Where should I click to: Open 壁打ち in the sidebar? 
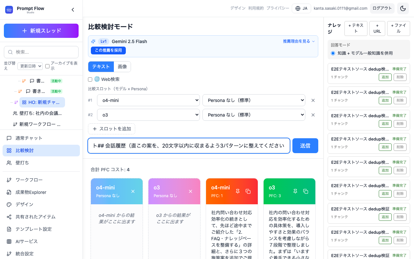41,163
